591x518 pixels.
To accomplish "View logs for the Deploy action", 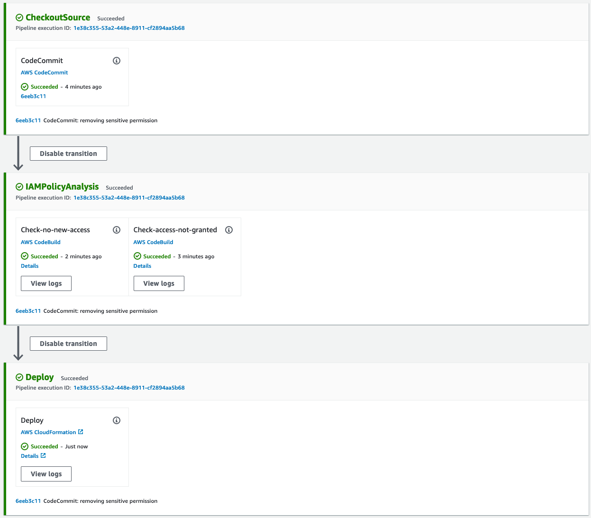I will click(x=46, y=473).
